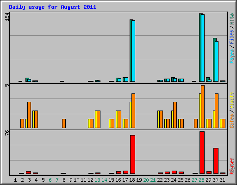This screenshot has height=185, width=237.
Task: Click the "Files" legend label
Action: click(232, 37)
